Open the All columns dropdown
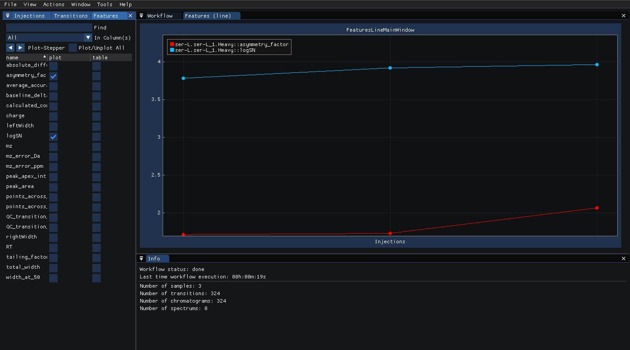Viewport: 630px width, 350px height. [x=49, y=38]
